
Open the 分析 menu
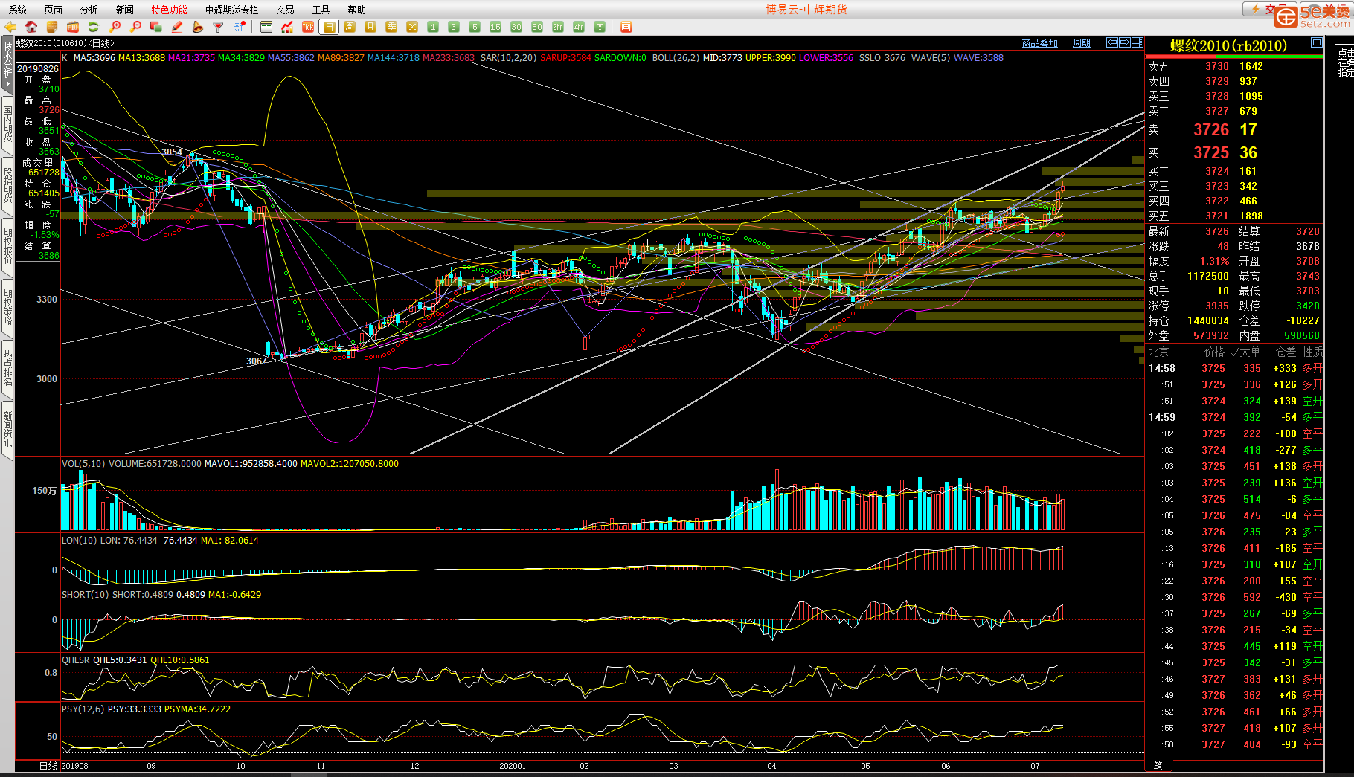tap(89, 10)
